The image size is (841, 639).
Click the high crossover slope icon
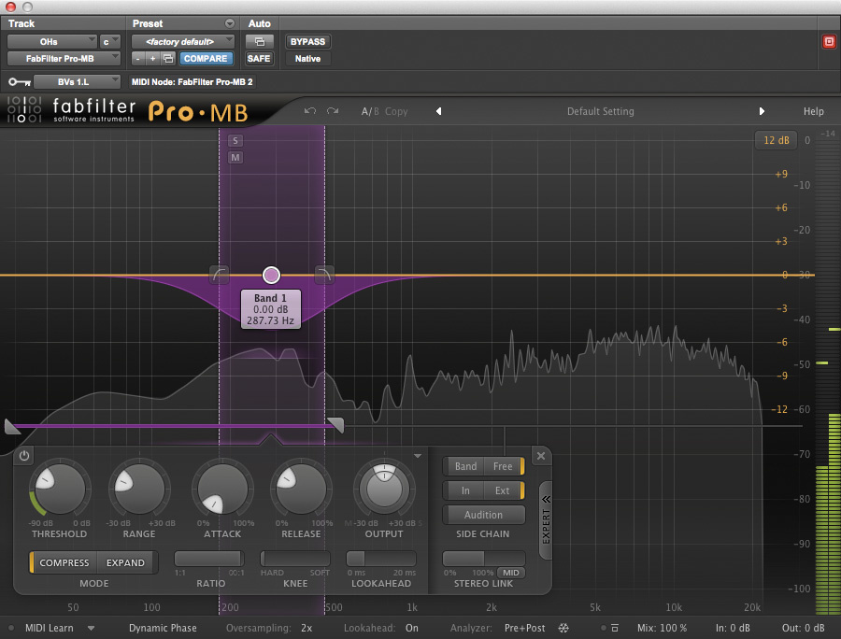coord(324,275)
